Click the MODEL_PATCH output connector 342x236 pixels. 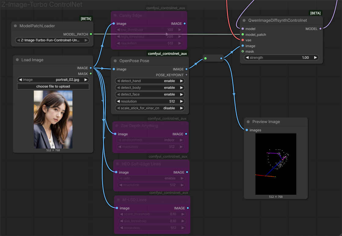click(x=91, y=34)
